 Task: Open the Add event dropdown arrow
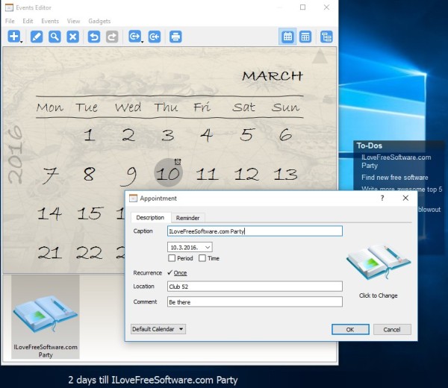click(x=22, y=43)
